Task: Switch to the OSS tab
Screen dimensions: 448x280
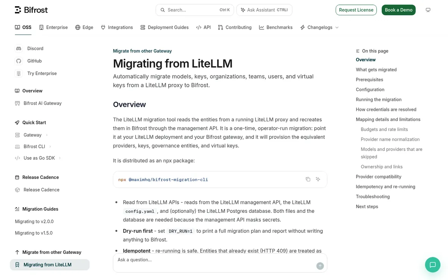Action: [23, 28]
